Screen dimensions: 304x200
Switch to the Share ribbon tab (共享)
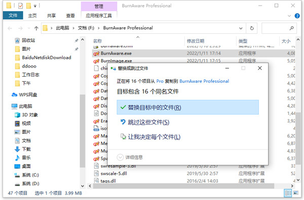(51, 16)
